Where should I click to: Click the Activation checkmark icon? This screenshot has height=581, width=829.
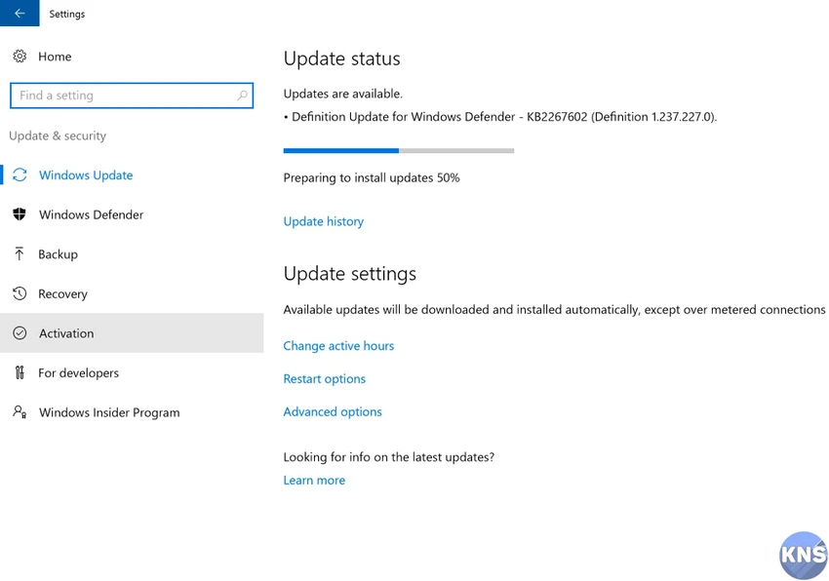tap(20, 333)
